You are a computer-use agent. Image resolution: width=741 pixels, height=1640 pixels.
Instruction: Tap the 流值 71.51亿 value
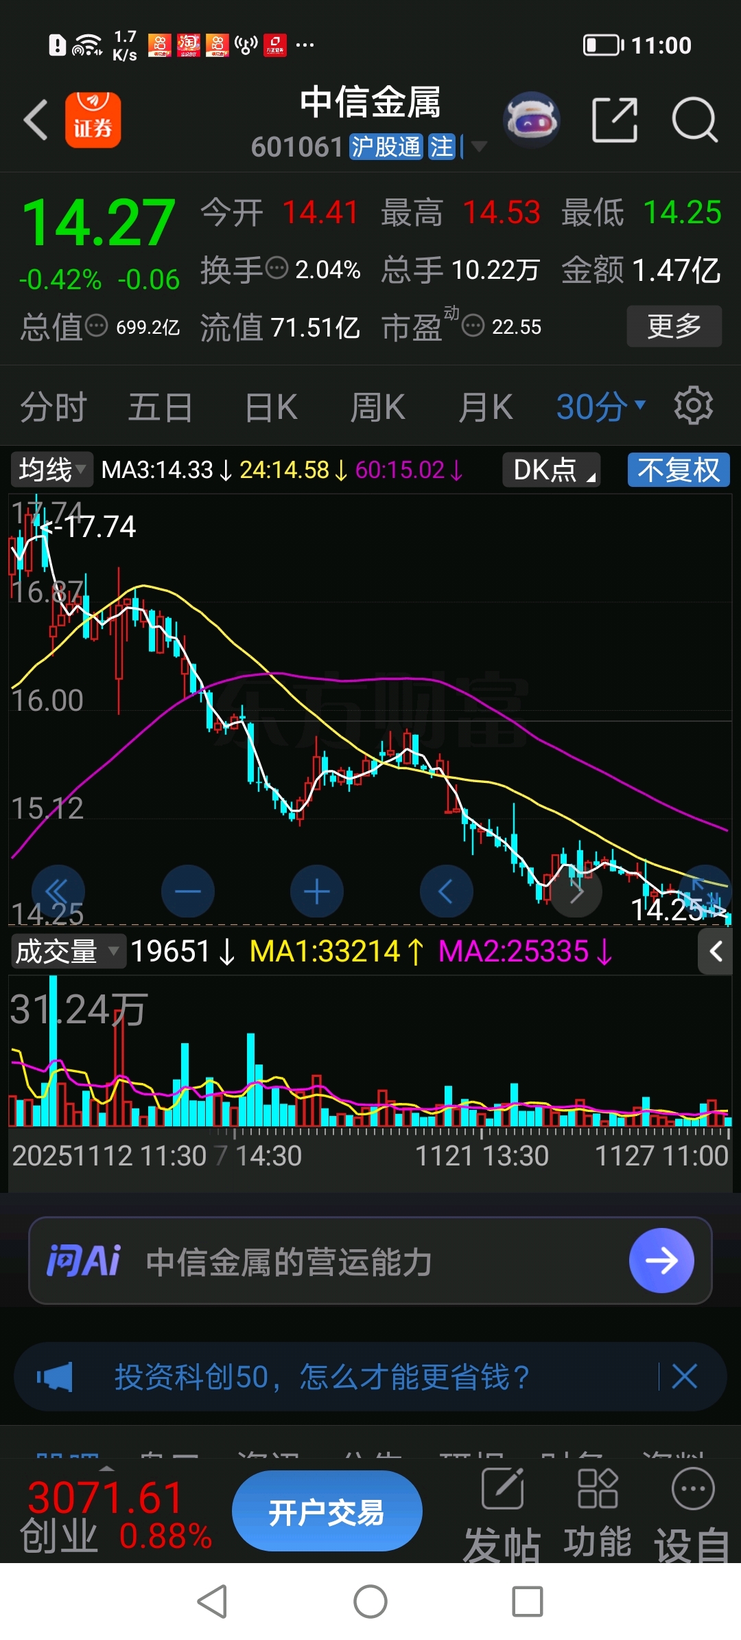coord(315,327)
